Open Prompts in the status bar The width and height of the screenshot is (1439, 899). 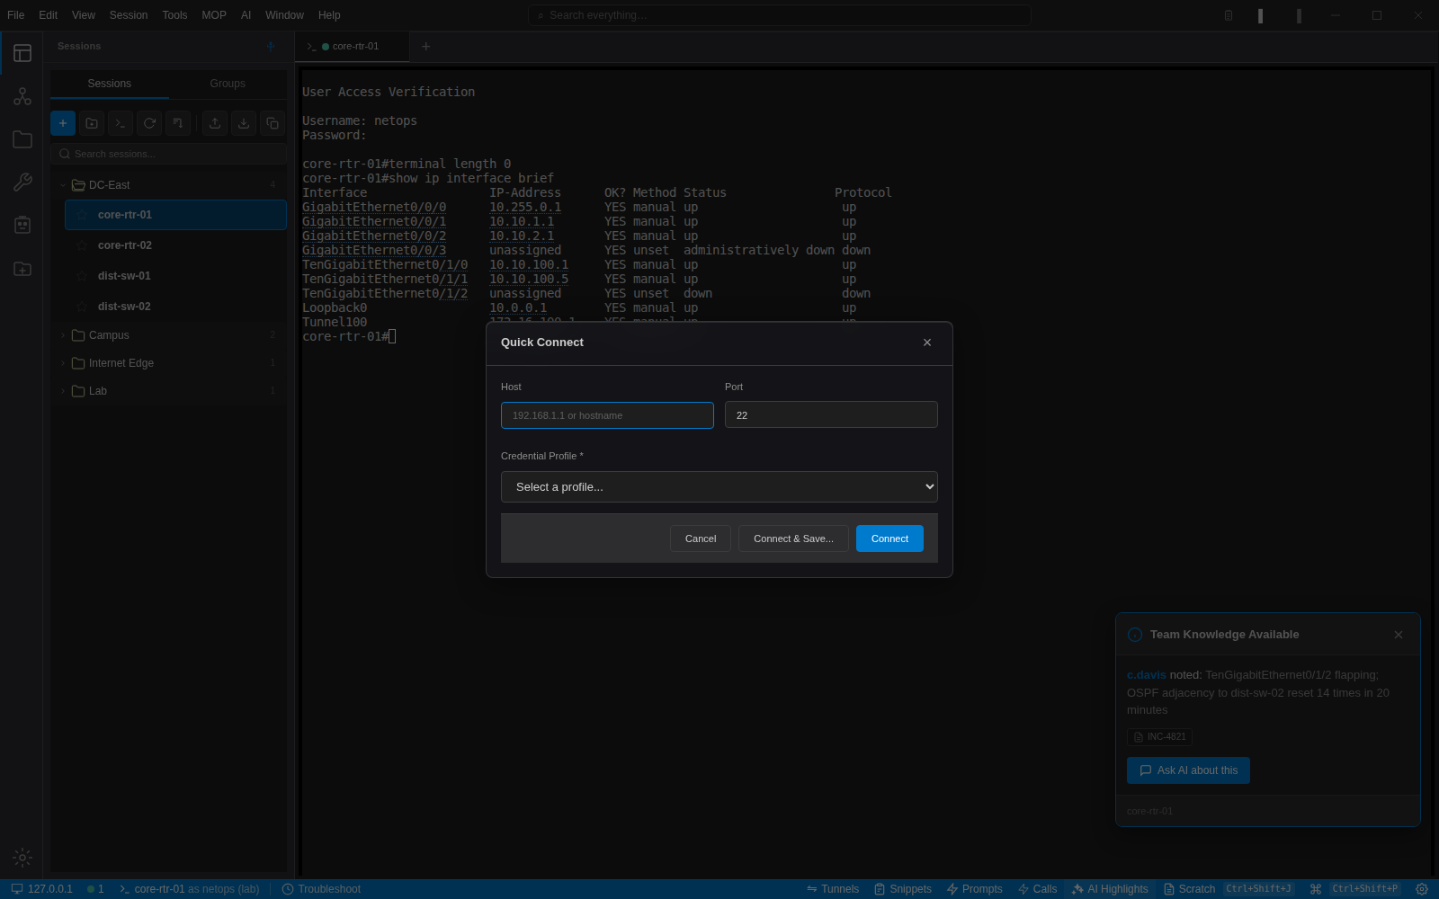(x=974, y=889)
